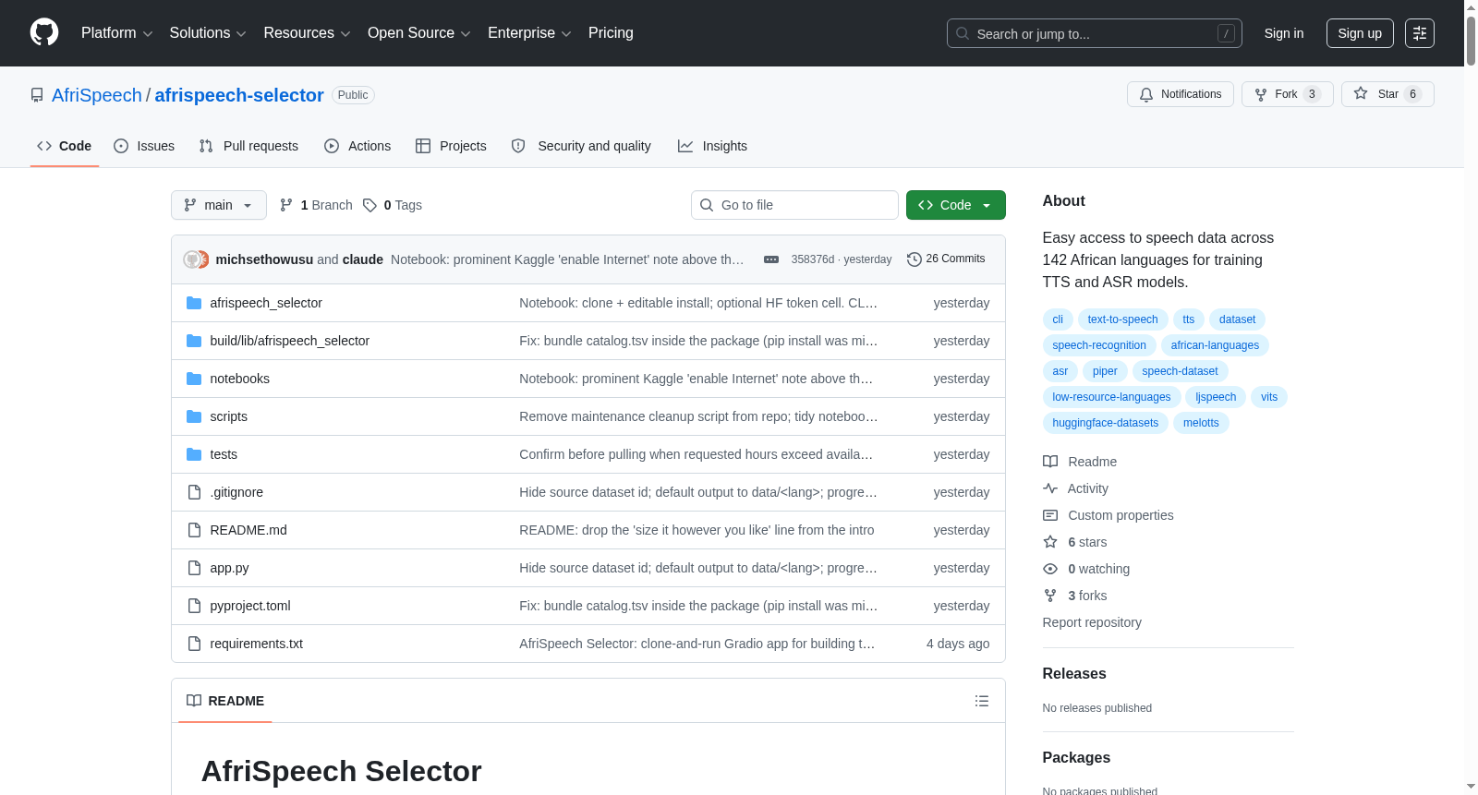The image size is (1478, 795).
Task: Switch to the Pull requests tab
Action: point(248,146)
